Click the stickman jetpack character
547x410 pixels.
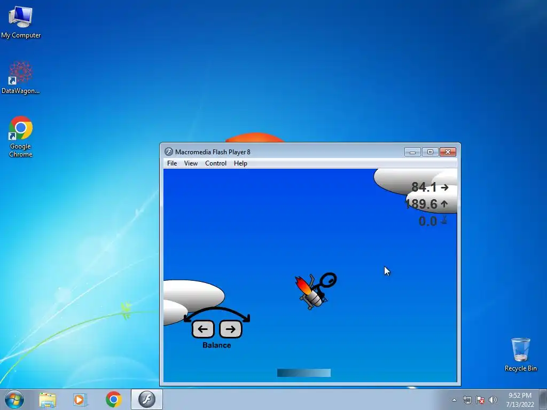316,291
